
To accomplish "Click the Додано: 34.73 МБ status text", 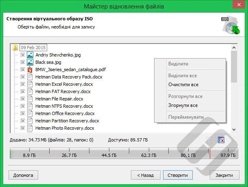I will click(x=51, y=140).
